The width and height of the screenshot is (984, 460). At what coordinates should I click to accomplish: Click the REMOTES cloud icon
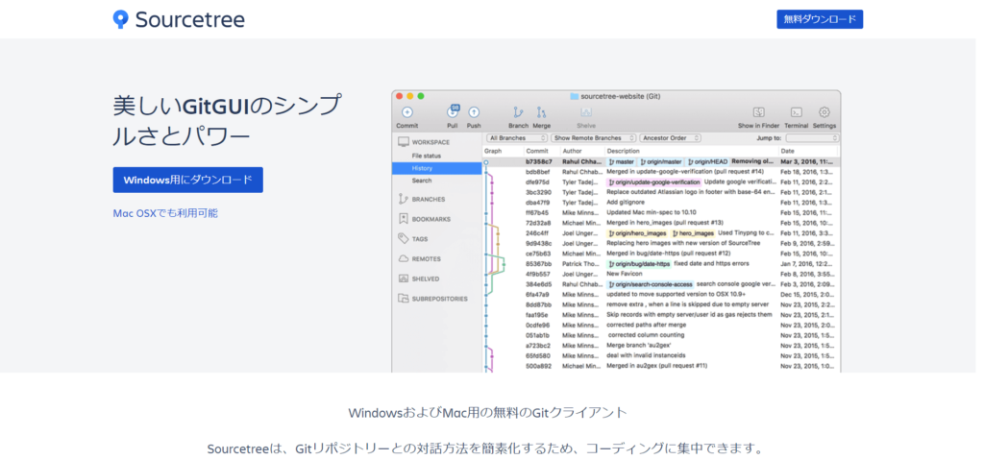pos(403,258)
